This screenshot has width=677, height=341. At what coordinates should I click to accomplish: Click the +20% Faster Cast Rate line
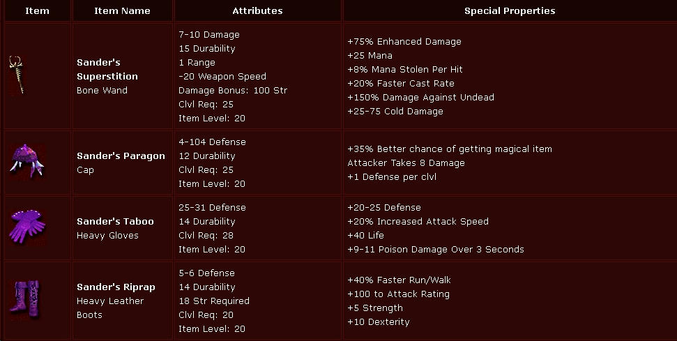(x=401, y=83)
